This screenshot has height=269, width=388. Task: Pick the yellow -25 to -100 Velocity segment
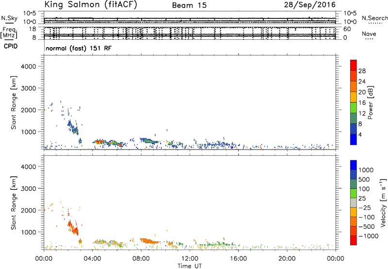pyautogui.click(x=354, y=212)
